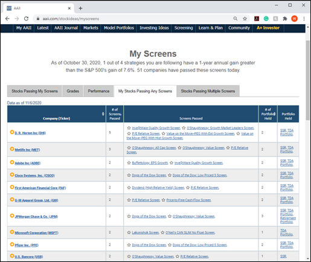
Task: Open the U.S. Bancorp (USB) link
Action: (x=29, y=257)
